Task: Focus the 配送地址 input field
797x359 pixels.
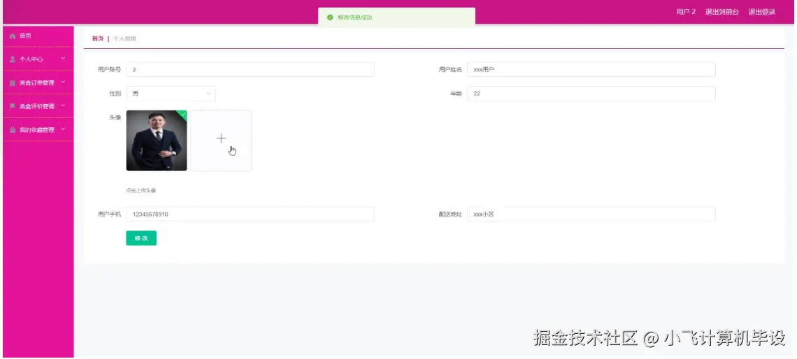Action: (x=591, y=214)
